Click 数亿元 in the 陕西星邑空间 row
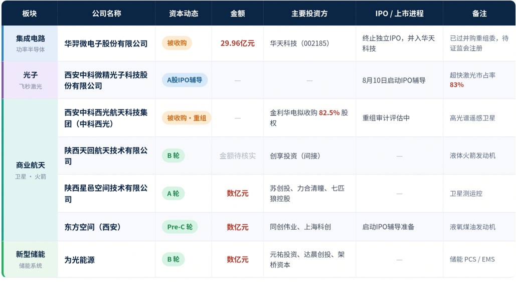516x282 pixels. coord(237,193)
